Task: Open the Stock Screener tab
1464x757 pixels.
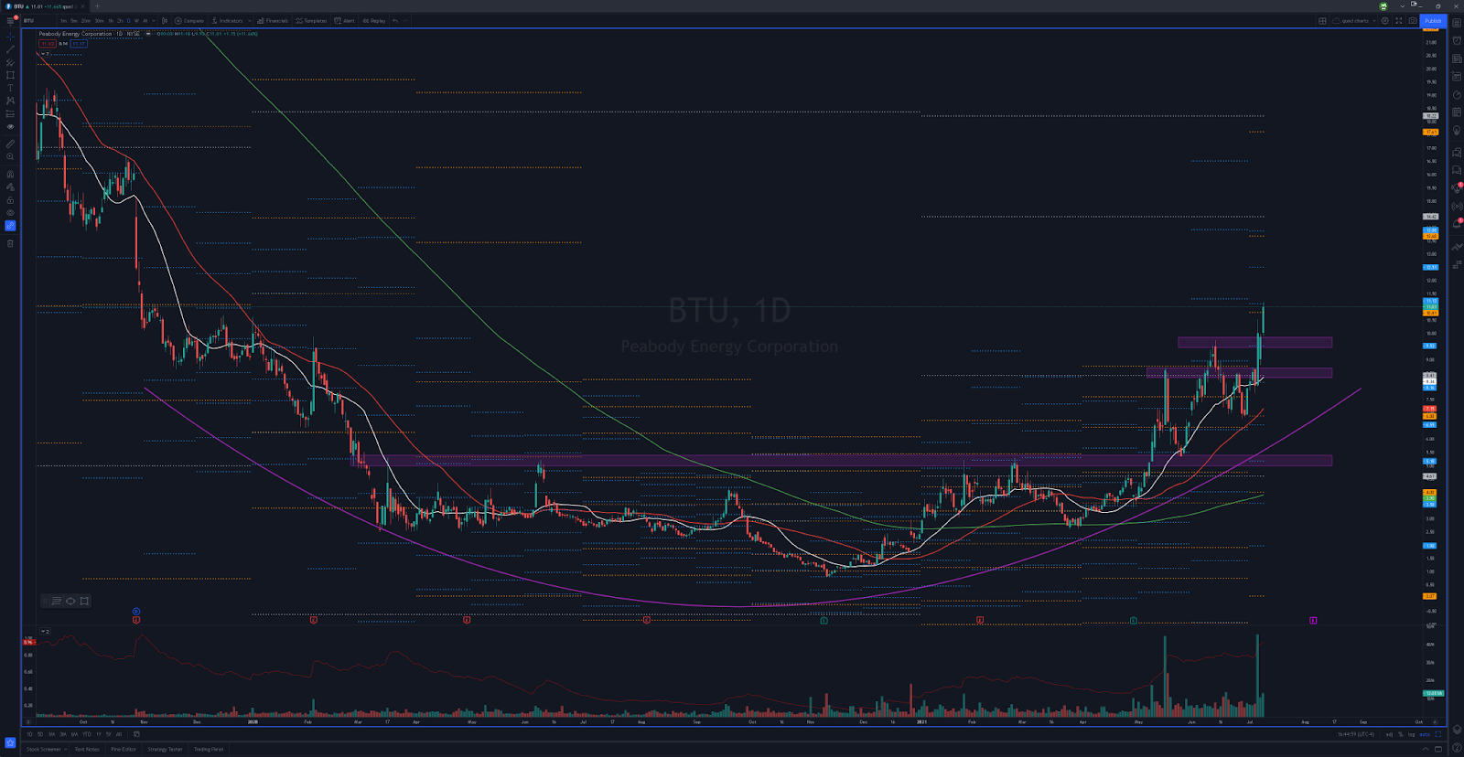Action: (43, 749)
